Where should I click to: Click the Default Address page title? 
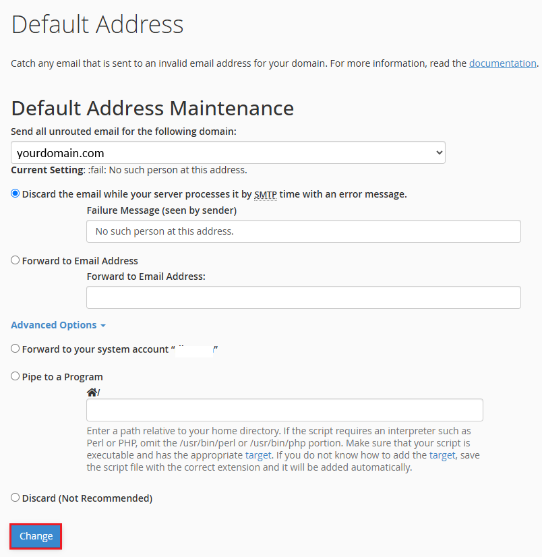98,24
